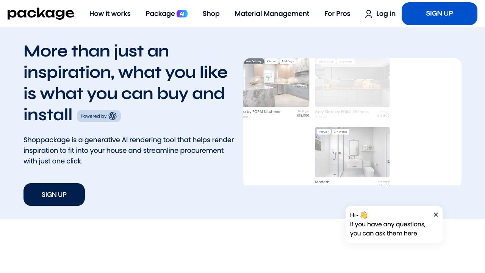Click the 7-10 Days tag

click(288, 61)
